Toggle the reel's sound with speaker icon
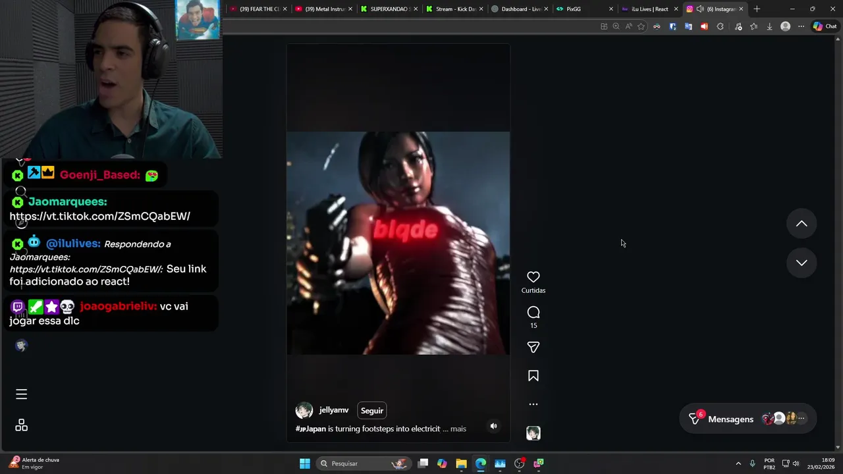This screenshot has height=474, width=843. (493, 426)
